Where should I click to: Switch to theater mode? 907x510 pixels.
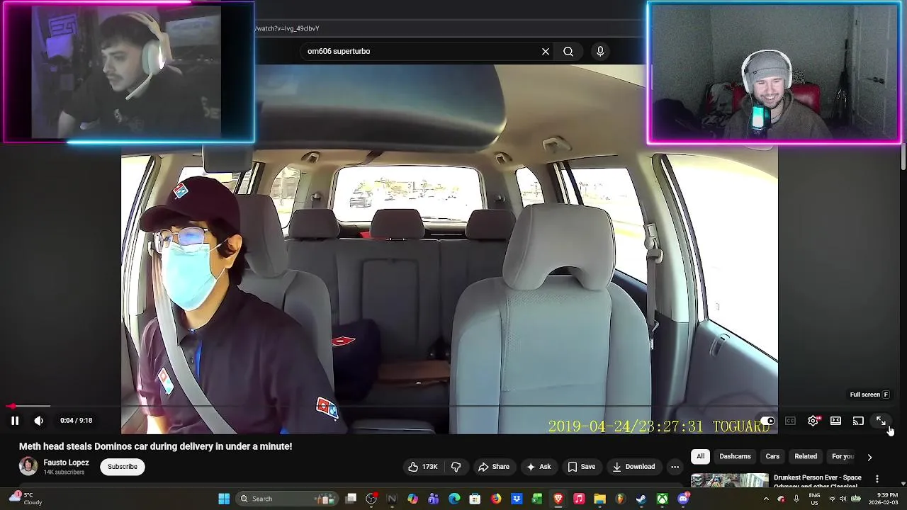pos(835,421)
